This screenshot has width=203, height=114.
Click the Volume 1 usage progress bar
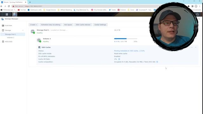coord(126,39)
